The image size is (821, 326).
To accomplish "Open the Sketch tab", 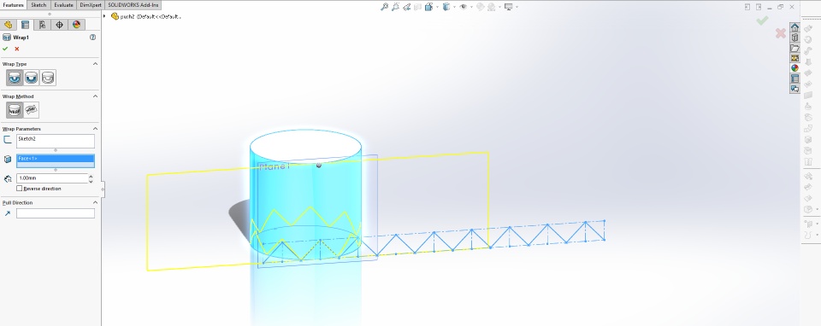I will coord(38,5).
